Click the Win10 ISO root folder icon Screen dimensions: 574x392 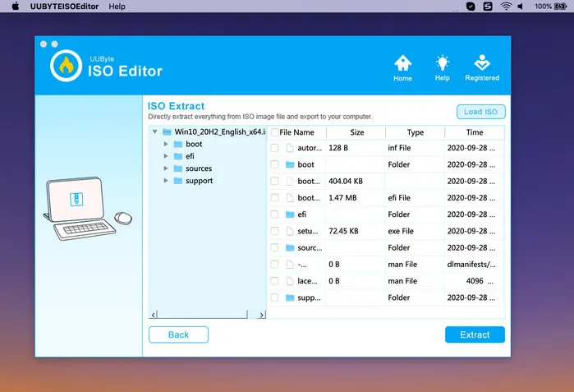tap(167, 131)
